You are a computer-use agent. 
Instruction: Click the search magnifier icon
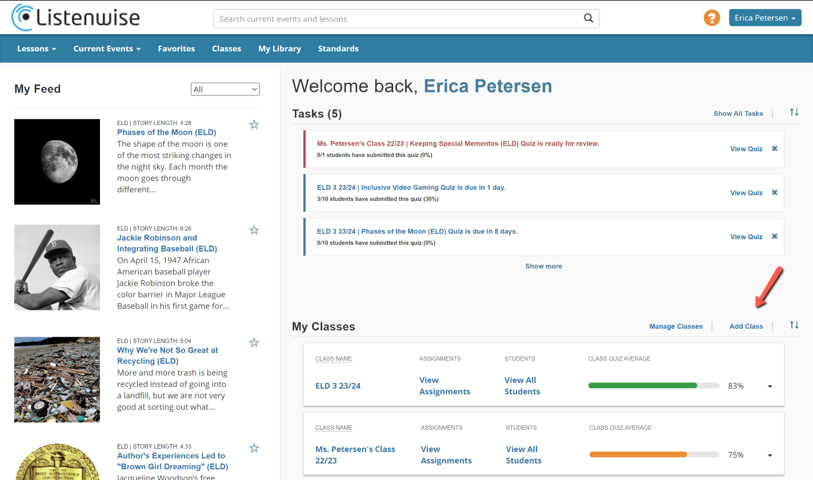(588, 18)
